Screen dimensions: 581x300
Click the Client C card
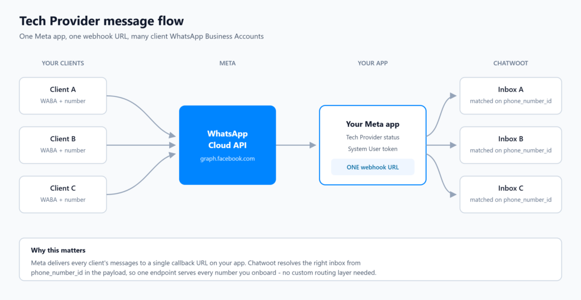click(x=63, y=195)
